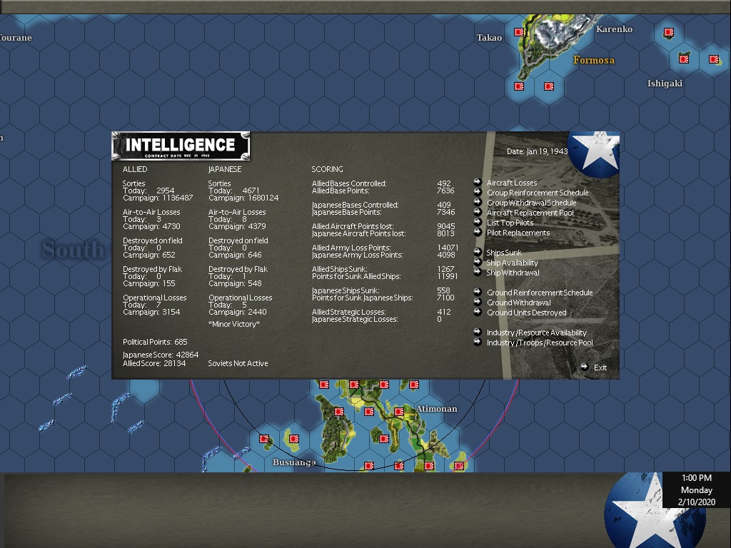Viewport: 731px width, 548px height.
Task: Open Ship Withdrawal list
Action: click(513, 273)
